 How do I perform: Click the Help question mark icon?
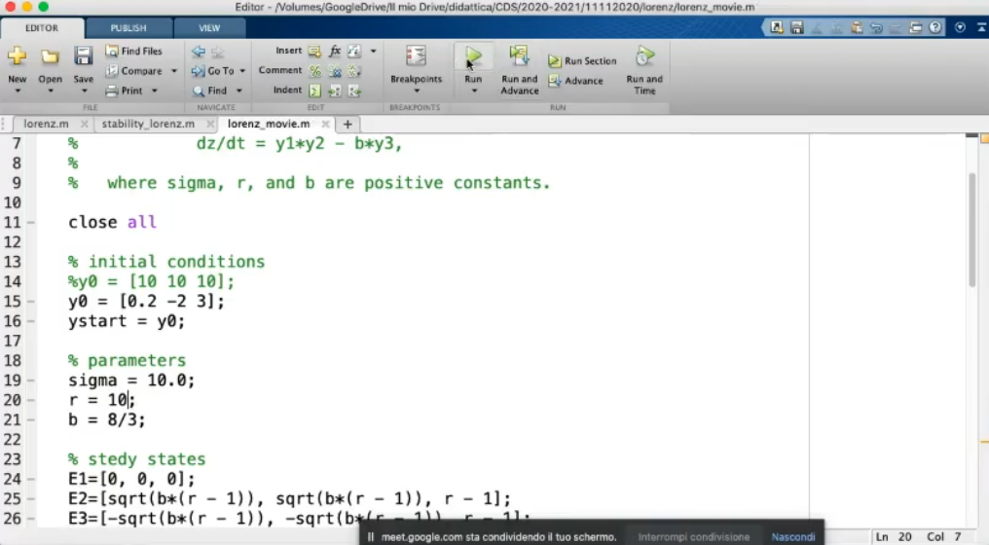point(935,27)
